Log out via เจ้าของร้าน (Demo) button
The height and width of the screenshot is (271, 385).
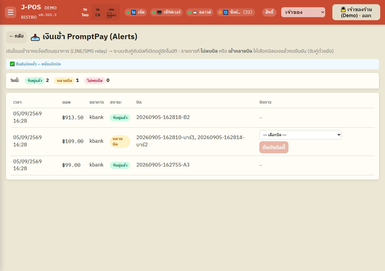click(x=356, y=12)
